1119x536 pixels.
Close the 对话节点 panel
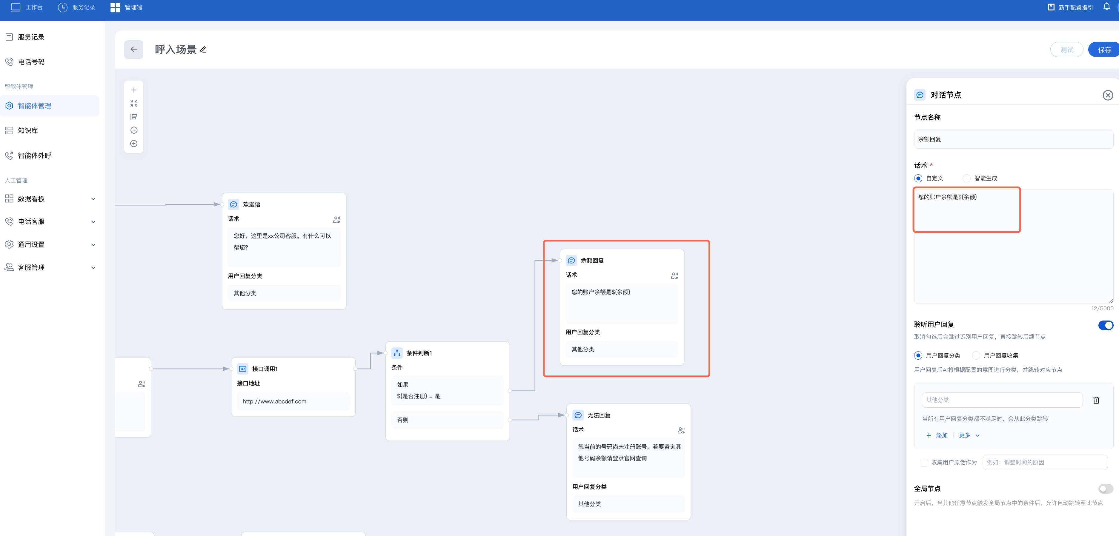[x=1108, y=95]
